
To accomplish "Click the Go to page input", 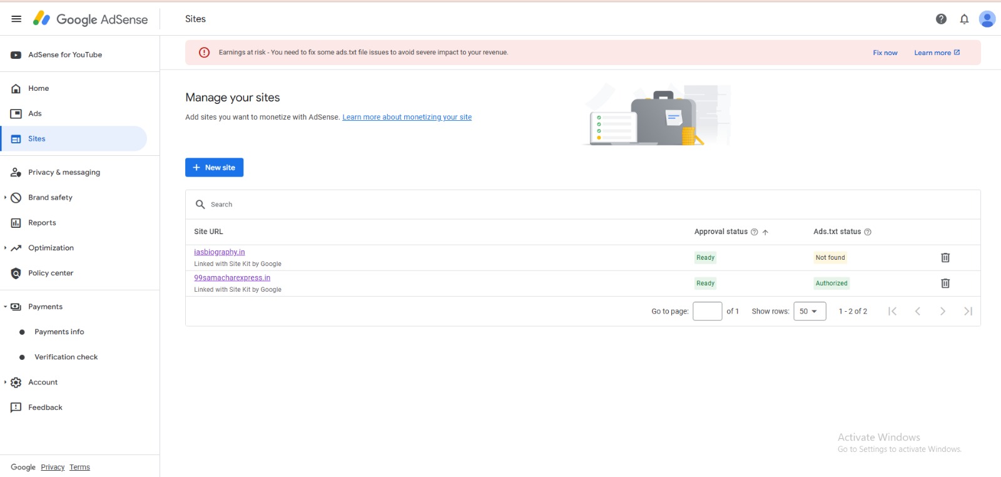I will (x=708, y=311).
